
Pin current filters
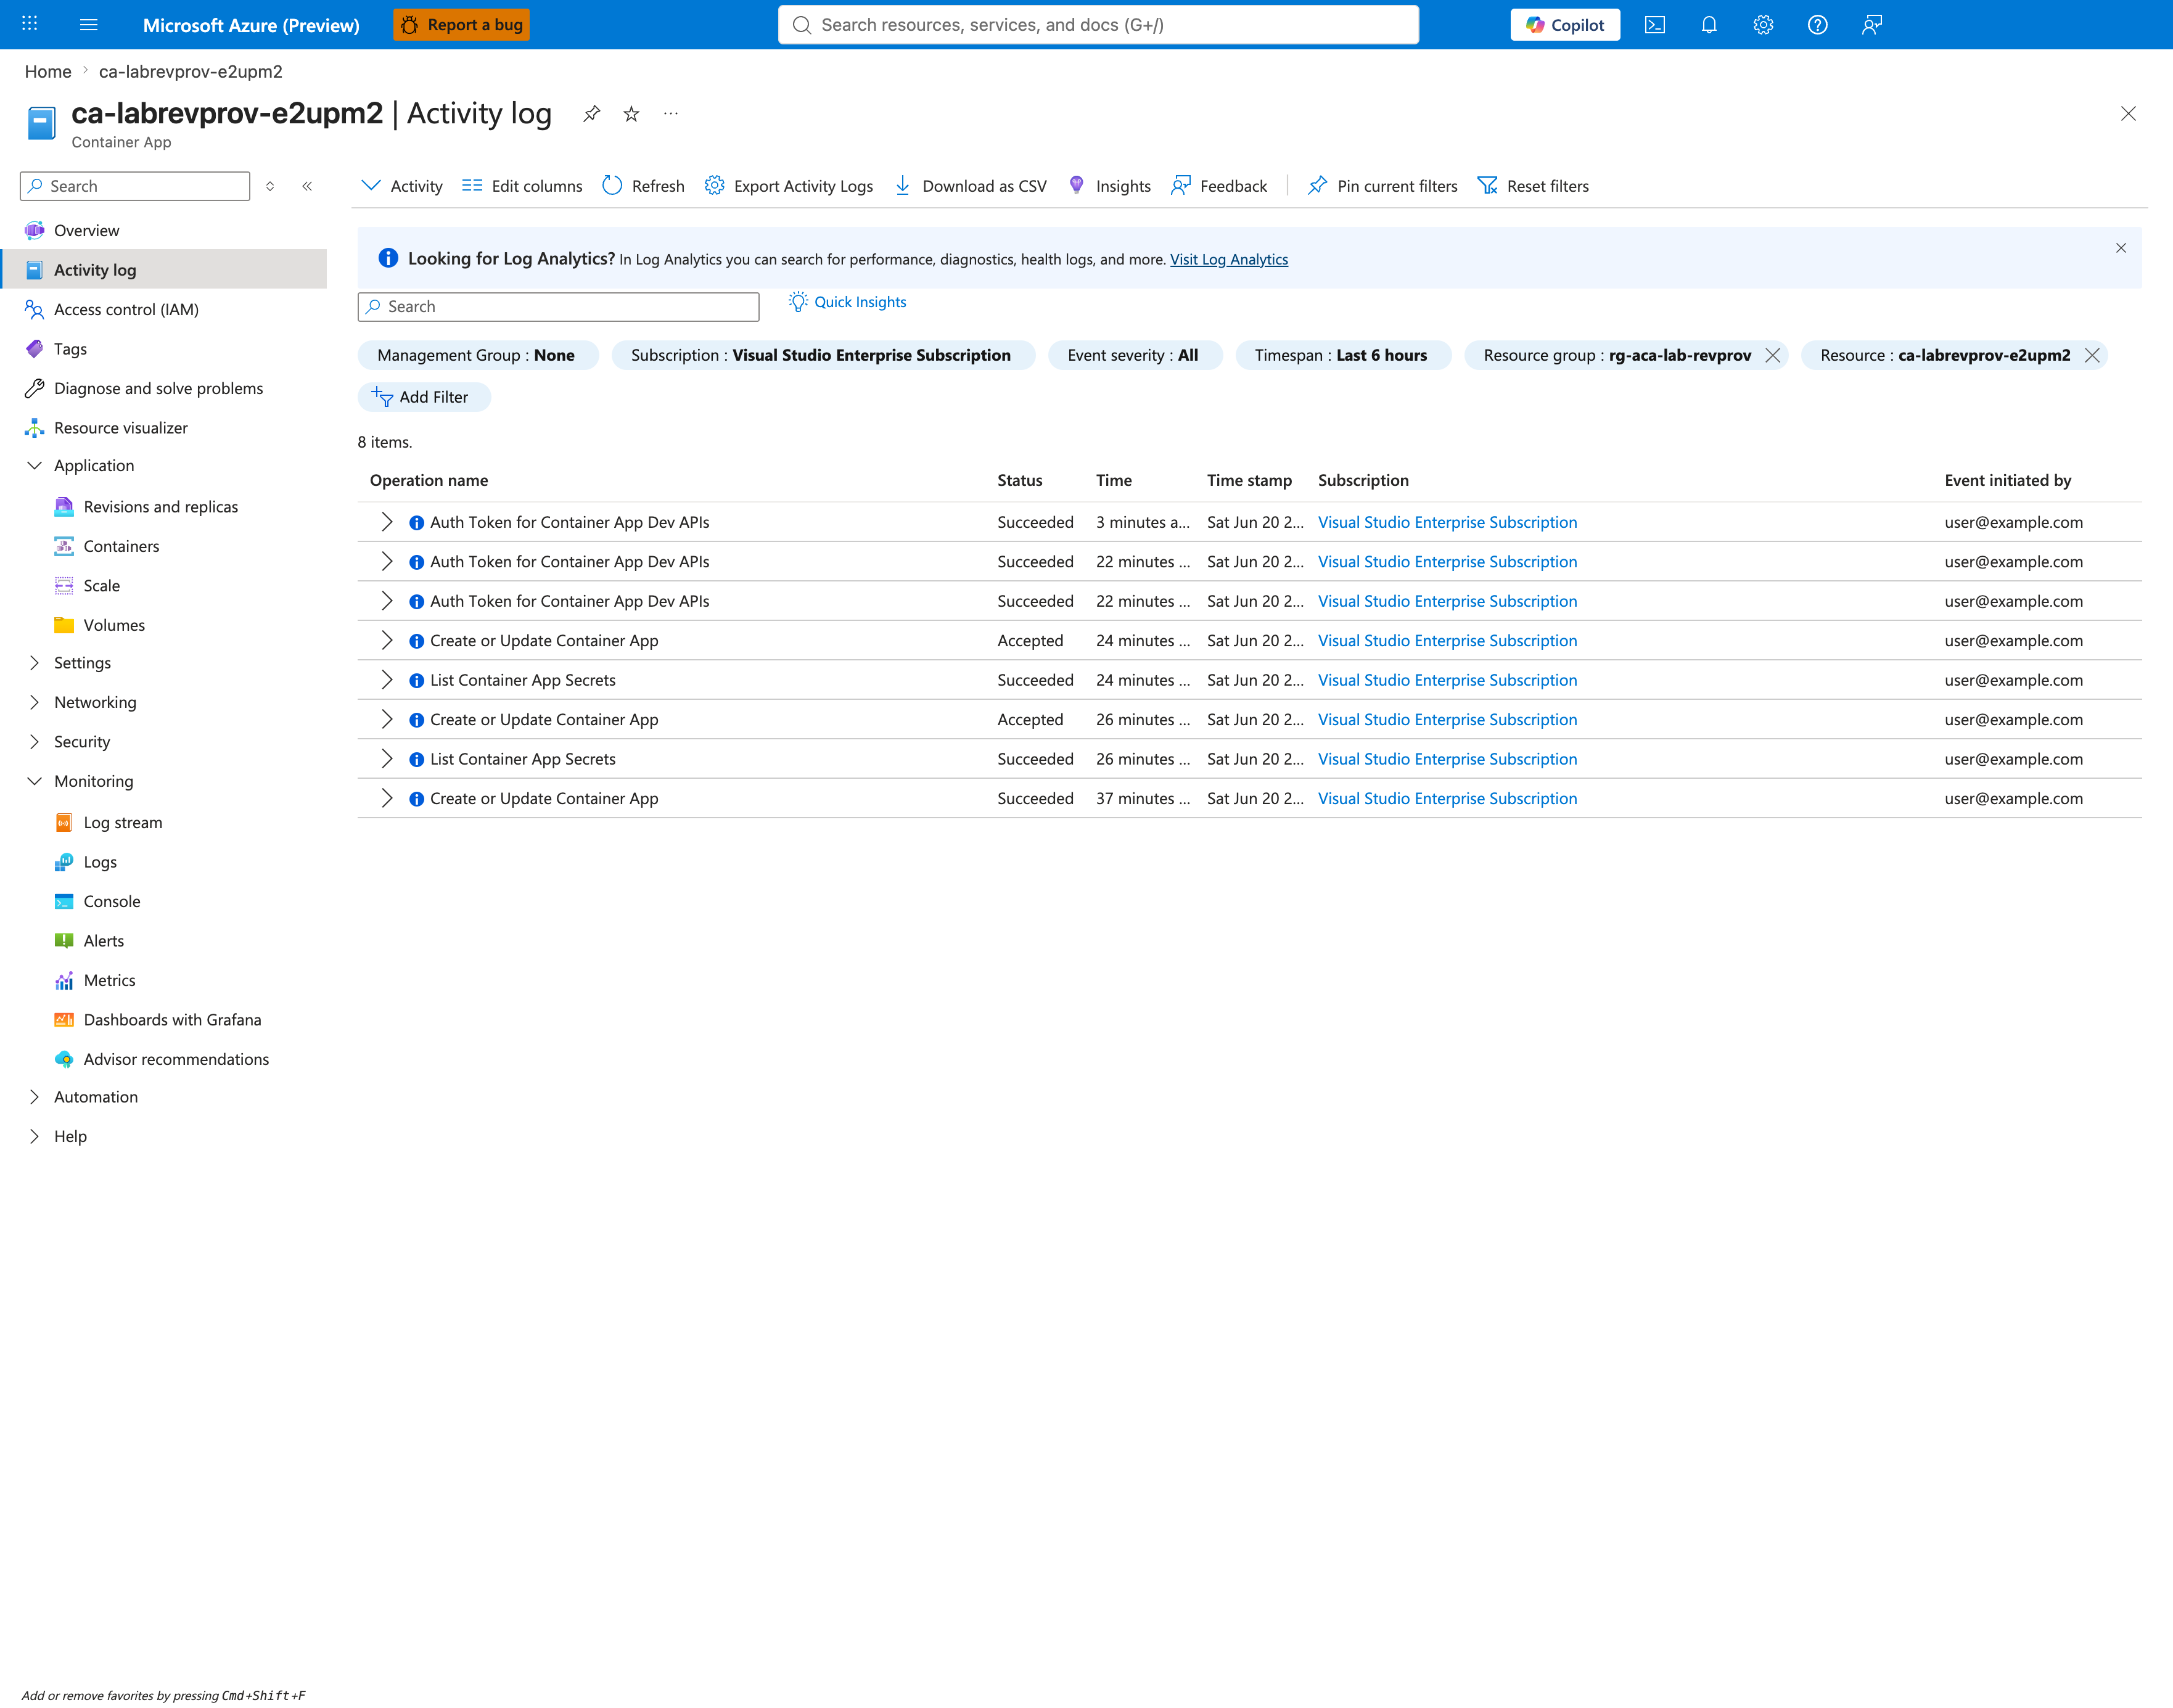point(1382,186)
